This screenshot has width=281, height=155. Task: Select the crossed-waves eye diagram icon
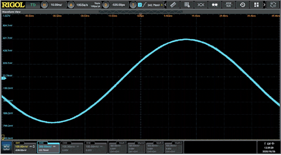pos(201,5)
